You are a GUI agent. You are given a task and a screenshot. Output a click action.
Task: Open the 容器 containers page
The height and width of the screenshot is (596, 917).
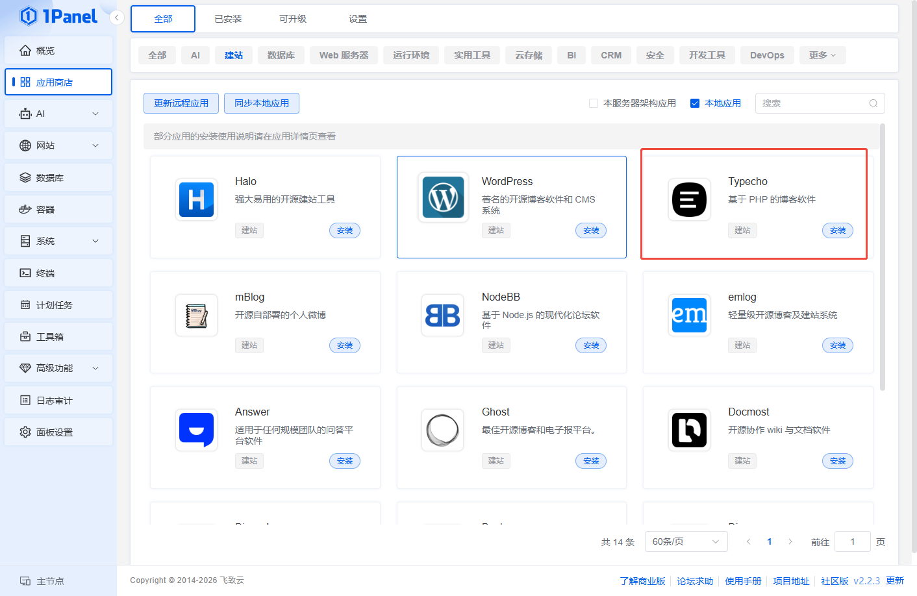[58, 209]
